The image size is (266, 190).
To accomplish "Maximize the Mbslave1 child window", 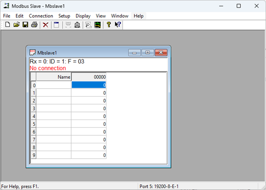I will click(148, 52).
